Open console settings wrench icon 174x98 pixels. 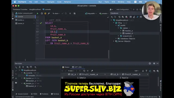point(49,13)
